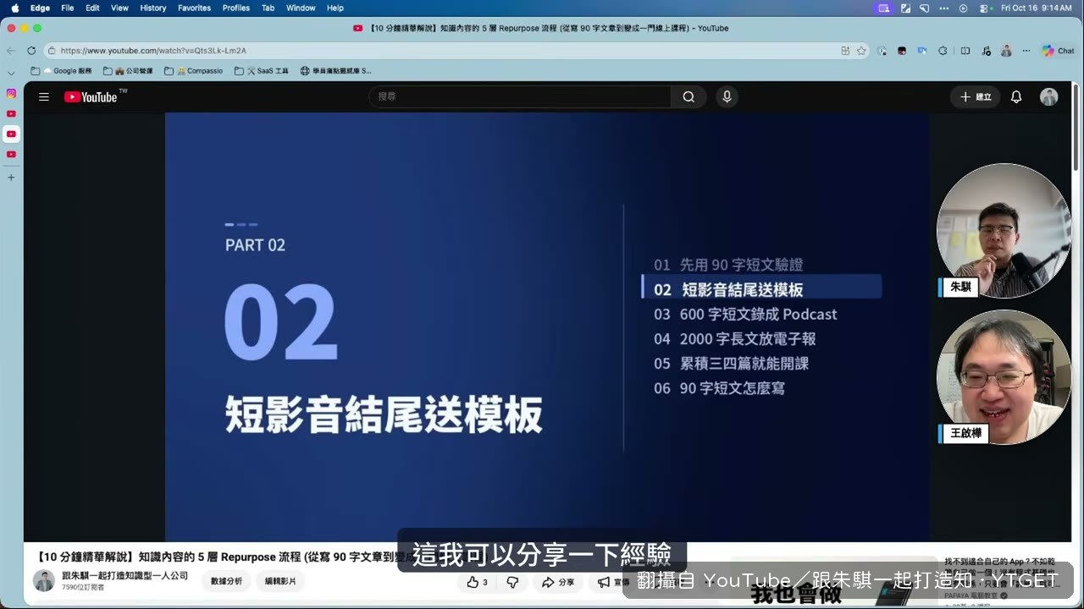Open the Edge extensions puzzle icon

click(x=943, y=51)
